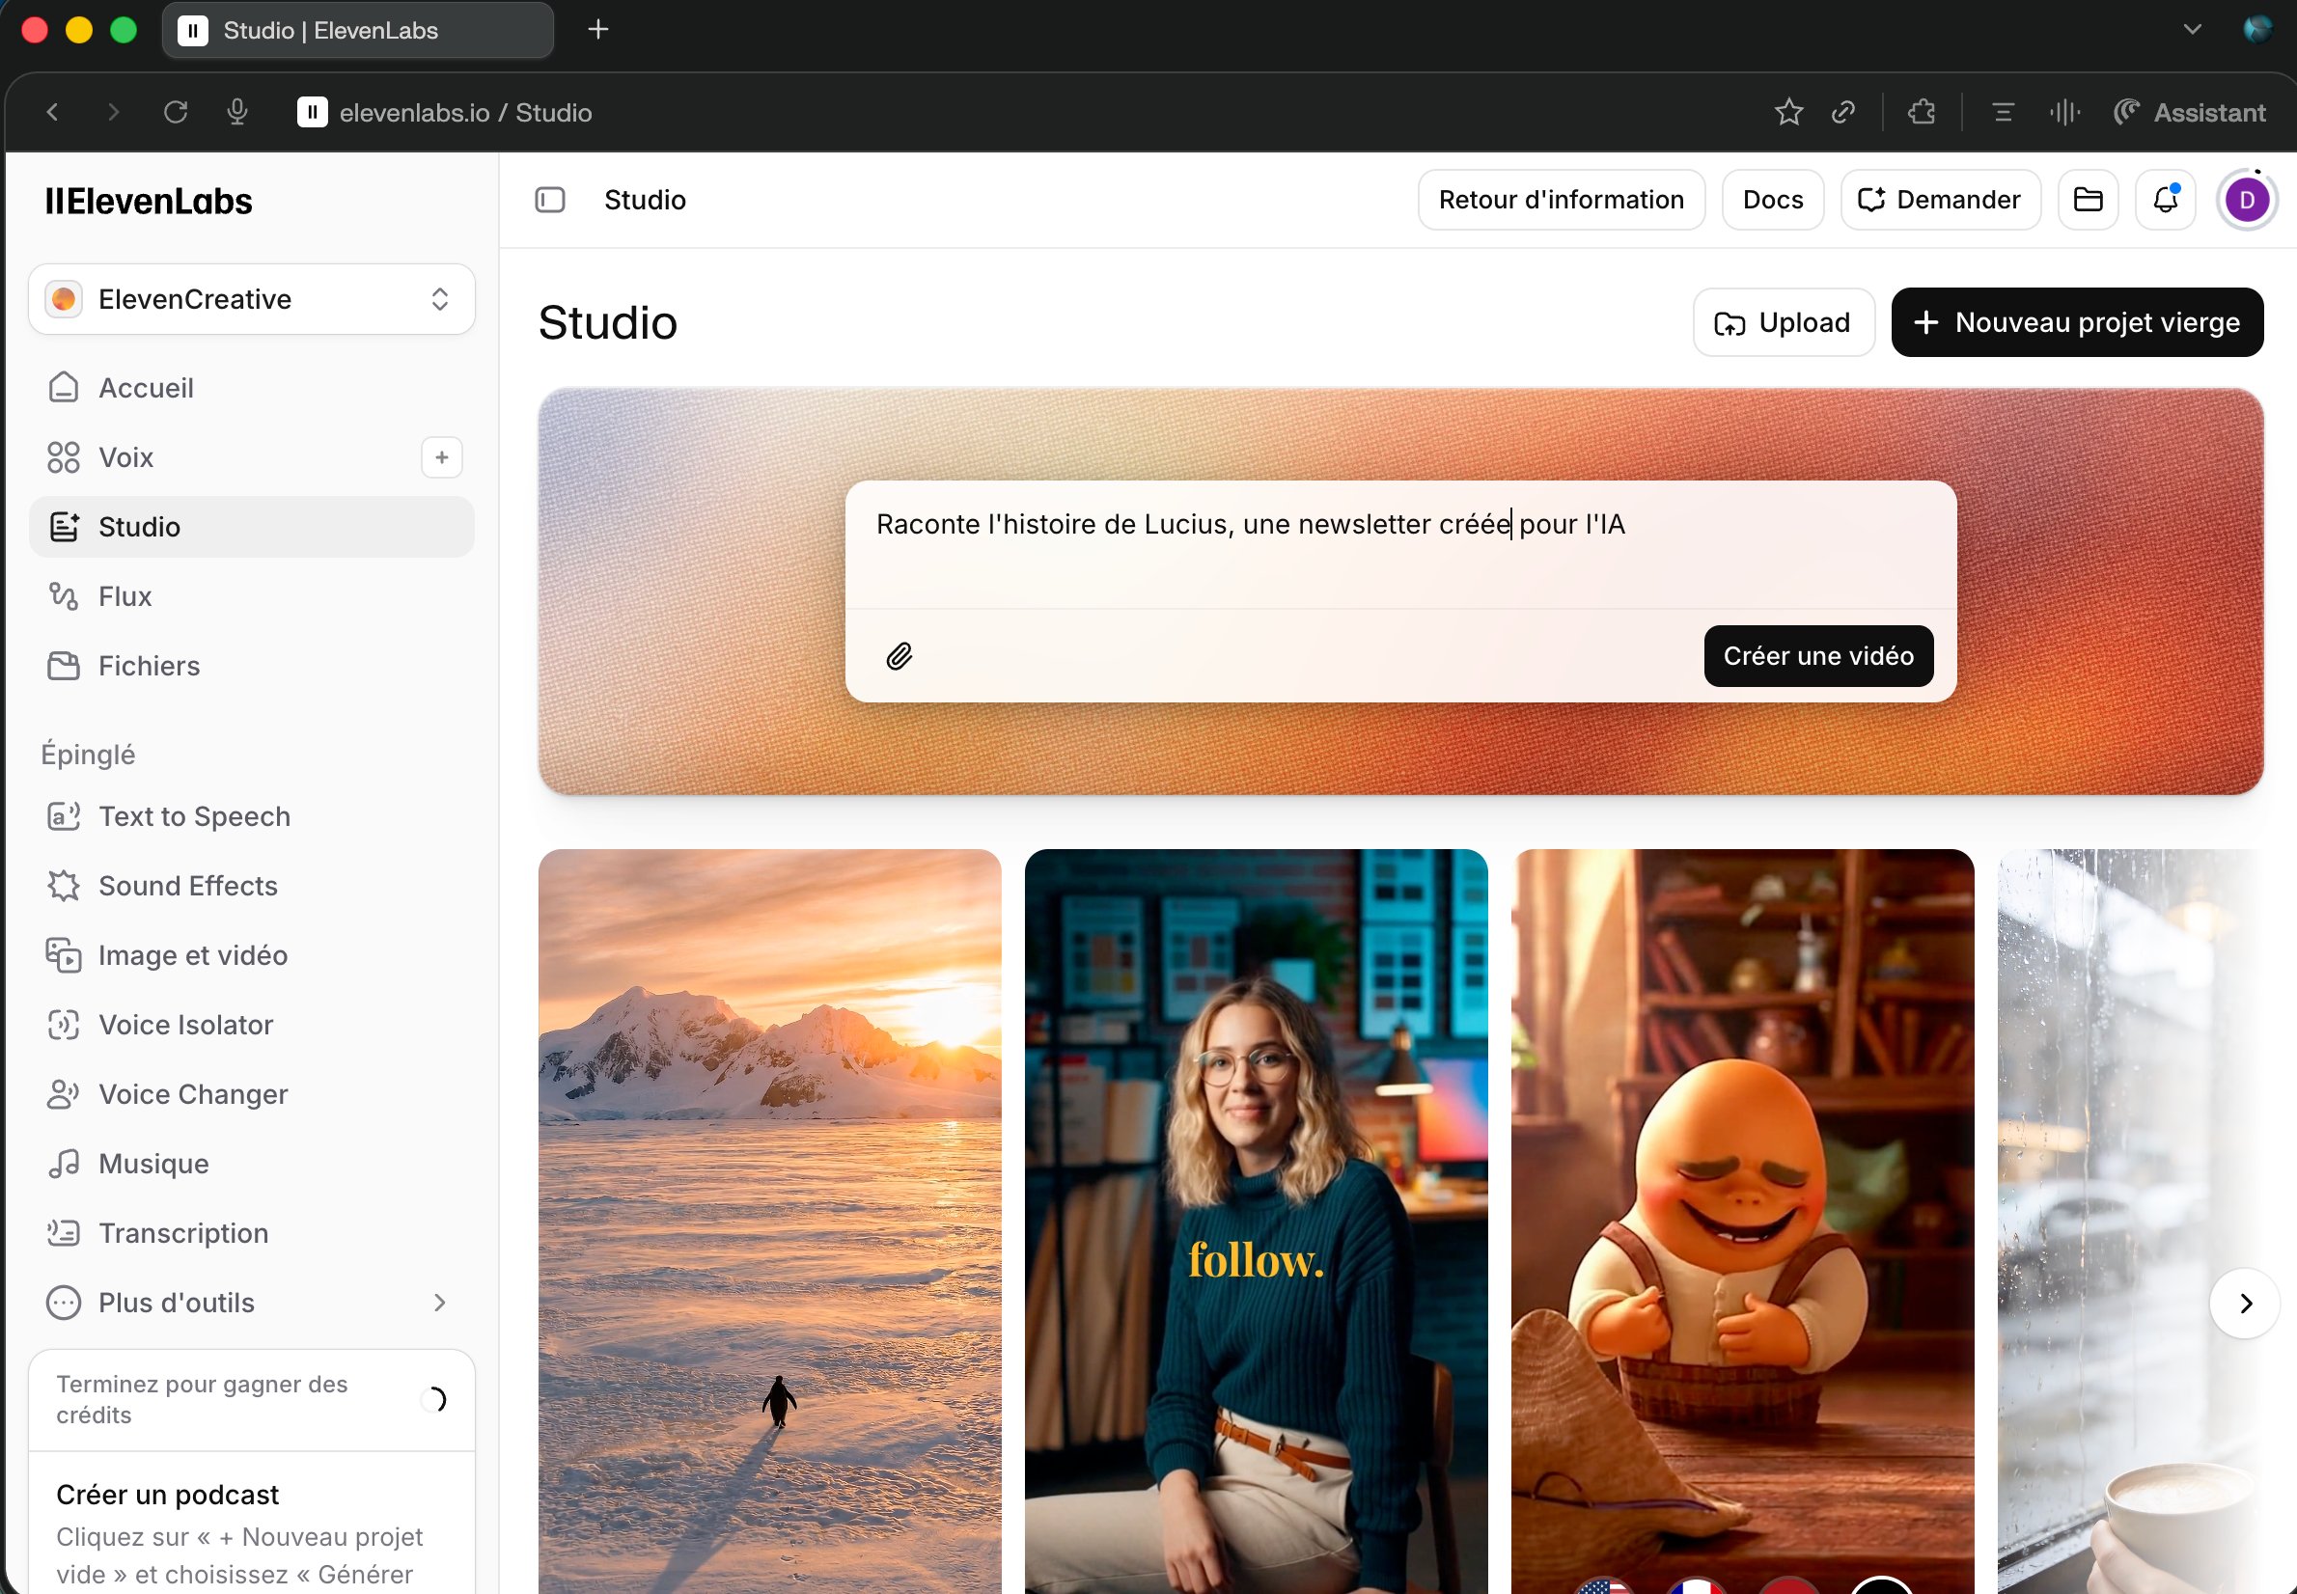Open Flux from the sidebar
The width and height of the screenshot is (2297, 1594).
[x=252, y=596]
